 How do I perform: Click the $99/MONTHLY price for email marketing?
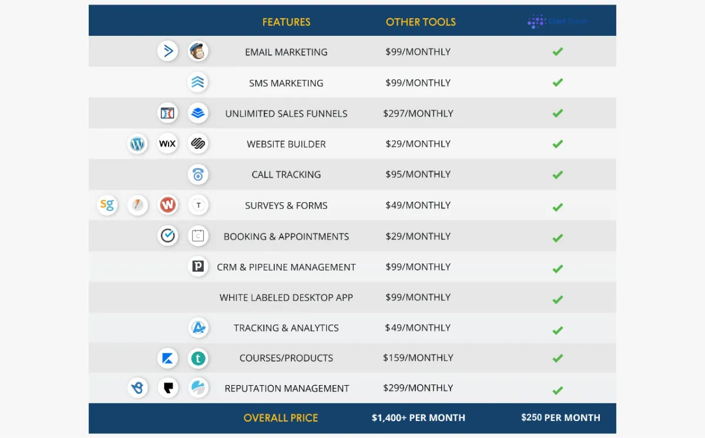pos(418,52)
